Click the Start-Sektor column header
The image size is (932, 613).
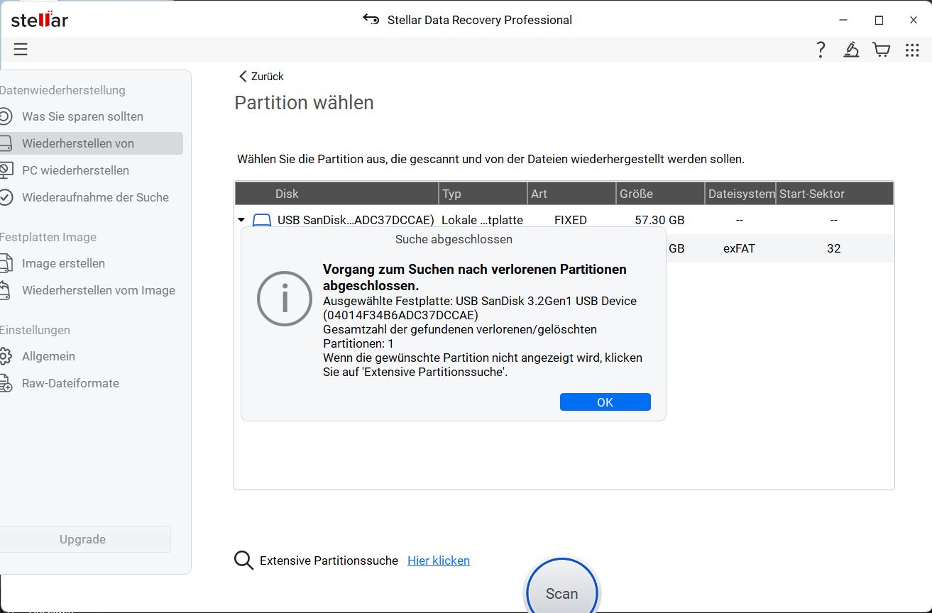point(834,194)
